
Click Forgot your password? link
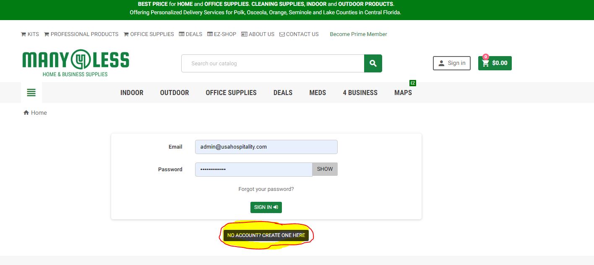266,189
